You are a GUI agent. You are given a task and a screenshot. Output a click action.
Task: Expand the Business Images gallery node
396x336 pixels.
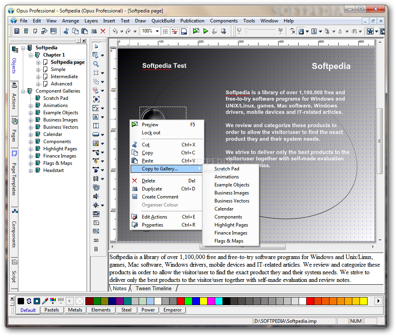point(30,120)
